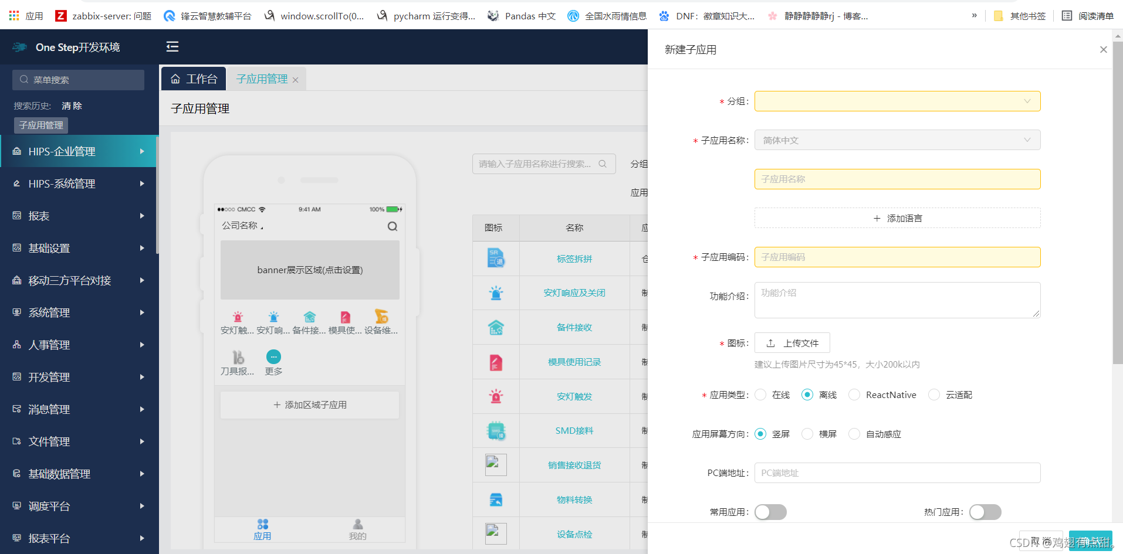Select ReactNative application type

pos(854,395)
